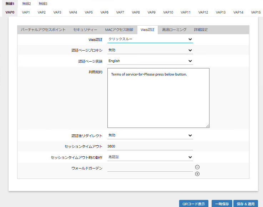Screen dimensions: 263x207
Task: Click the 保存 & 適用 button
Action: (x=246, y=204)
